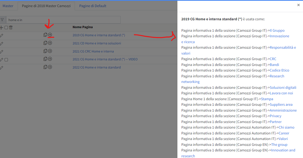The height and width of the screenshot is (158, 303).
Task: Open the Suppliers area link
Action: tap(281, 104)
